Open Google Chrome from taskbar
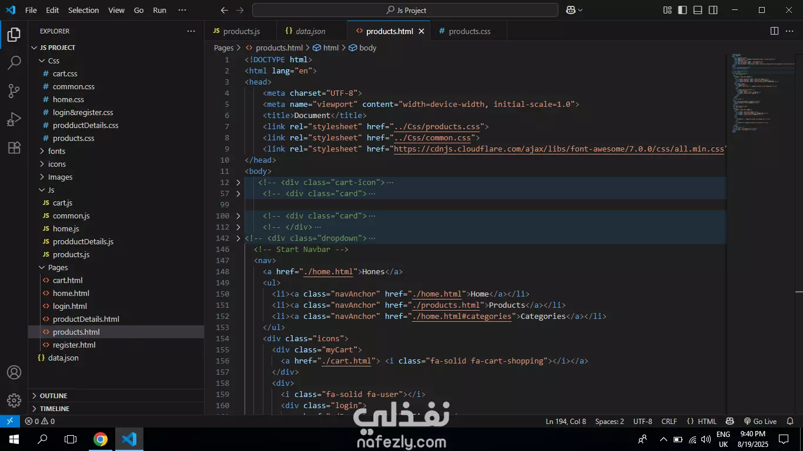Image resolution: width=803 pixels, height=451 pixels. coord(101,439)
